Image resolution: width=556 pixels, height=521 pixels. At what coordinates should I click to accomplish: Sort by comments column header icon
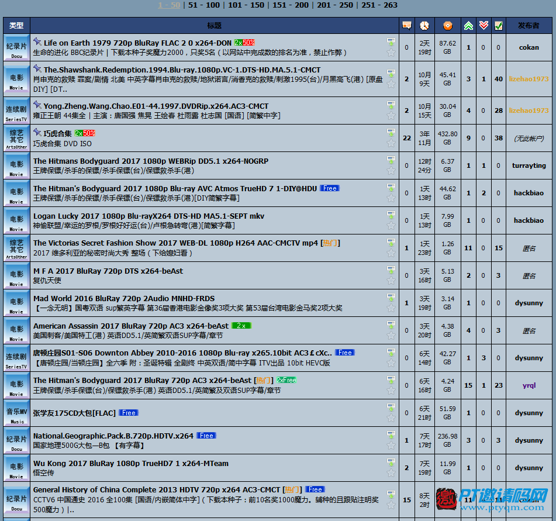[x=407, y=25]
